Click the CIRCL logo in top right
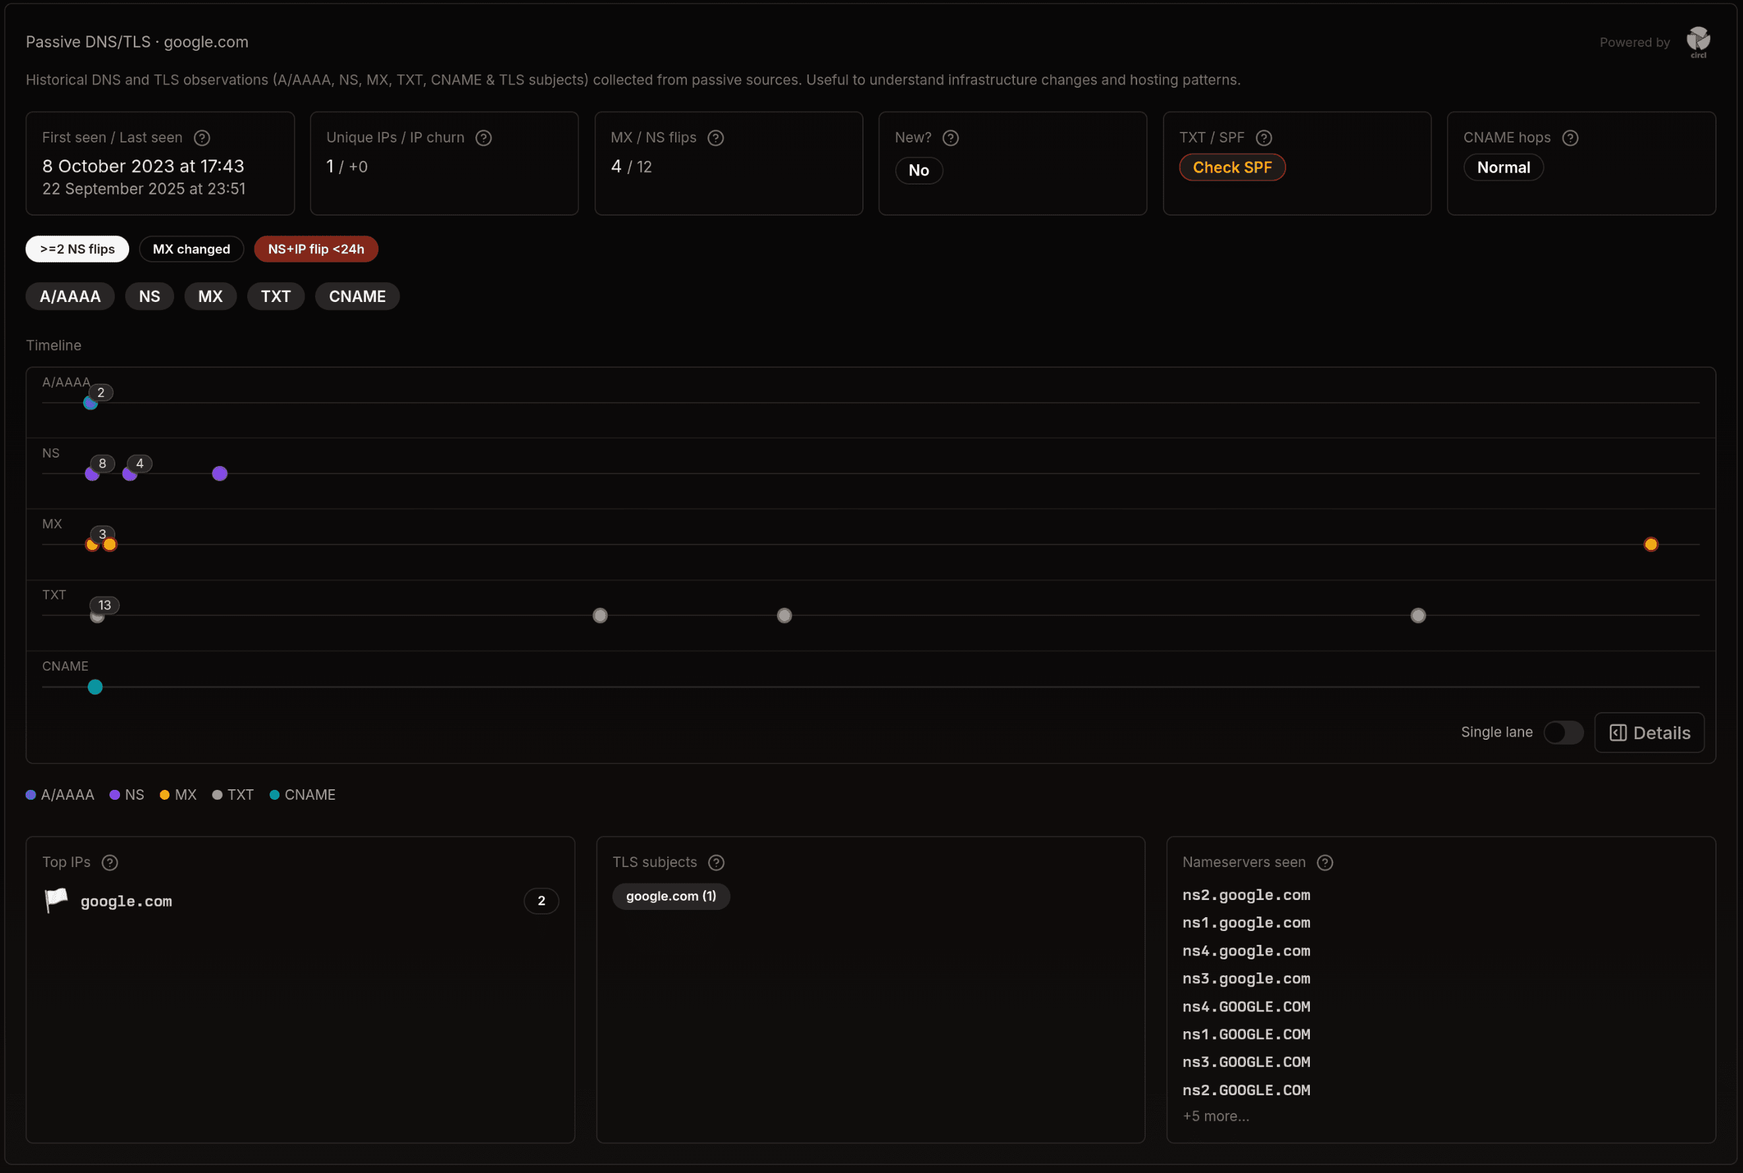Viewport: 1743px width, 1173px height. [x=1698, y=42]
